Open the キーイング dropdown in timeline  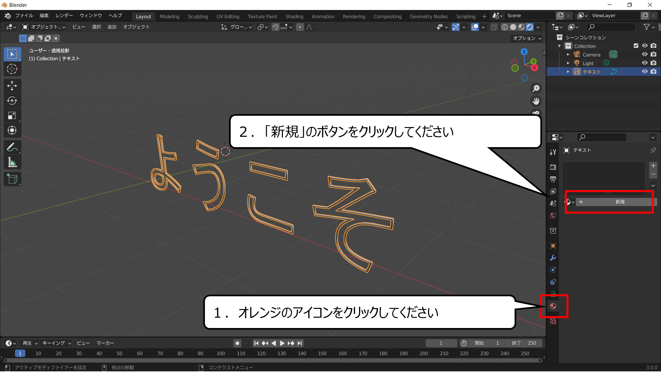click(x=57, y=343)
